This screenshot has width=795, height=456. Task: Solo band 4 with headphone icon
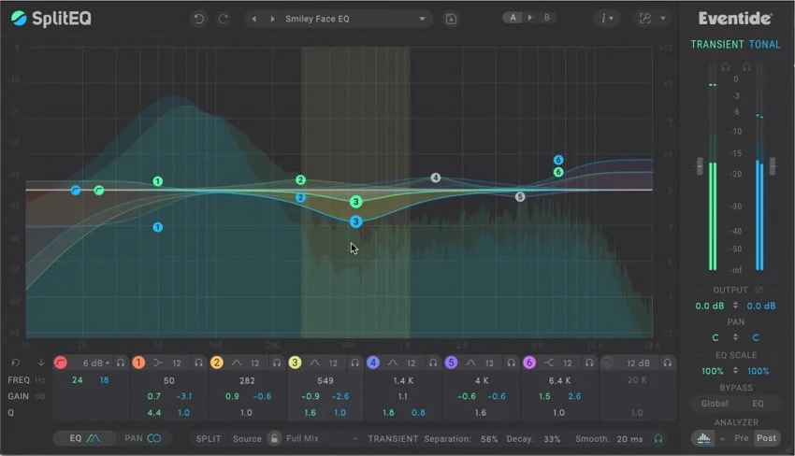[433, 363]
